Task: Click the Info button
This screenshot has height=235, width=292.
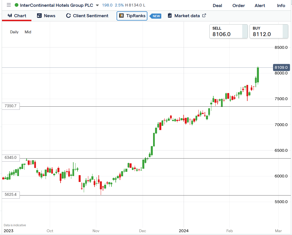Action: (281, 6)
